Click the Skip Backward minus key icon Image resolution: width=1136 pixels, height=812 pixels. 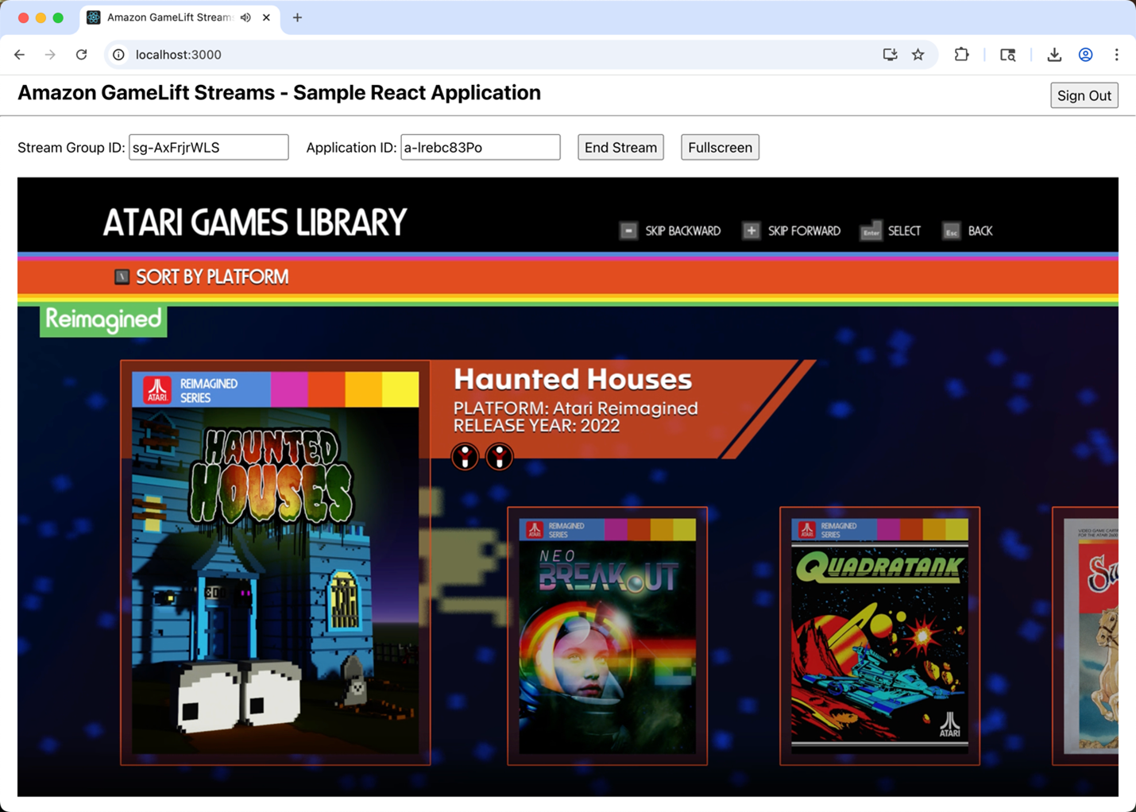click(x=628, y=230)
